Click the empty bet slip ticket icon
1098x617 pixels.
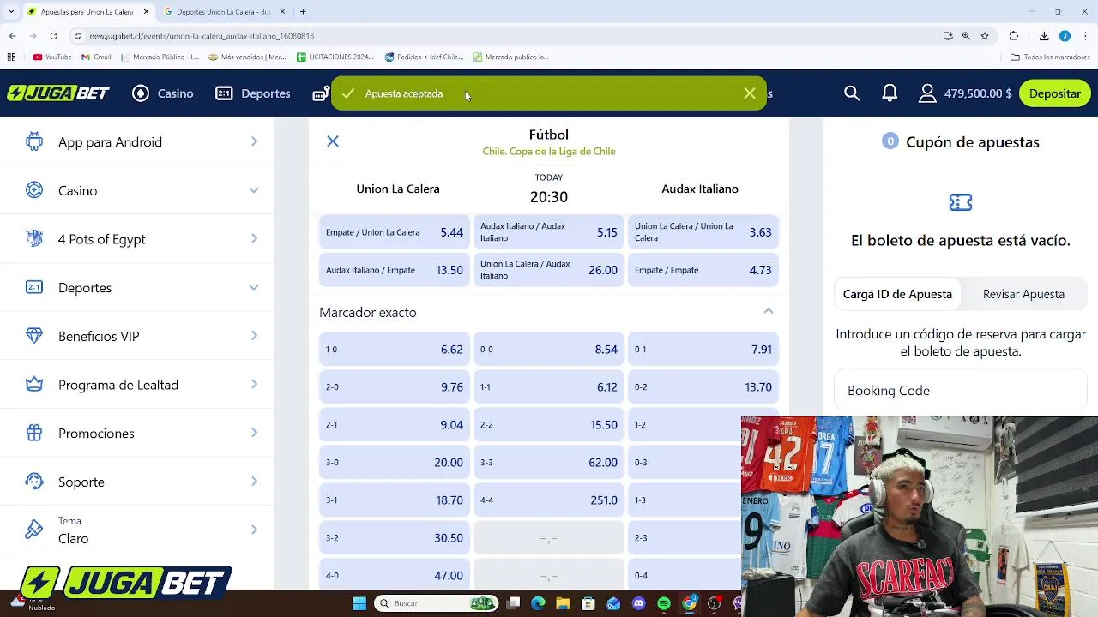961,202
